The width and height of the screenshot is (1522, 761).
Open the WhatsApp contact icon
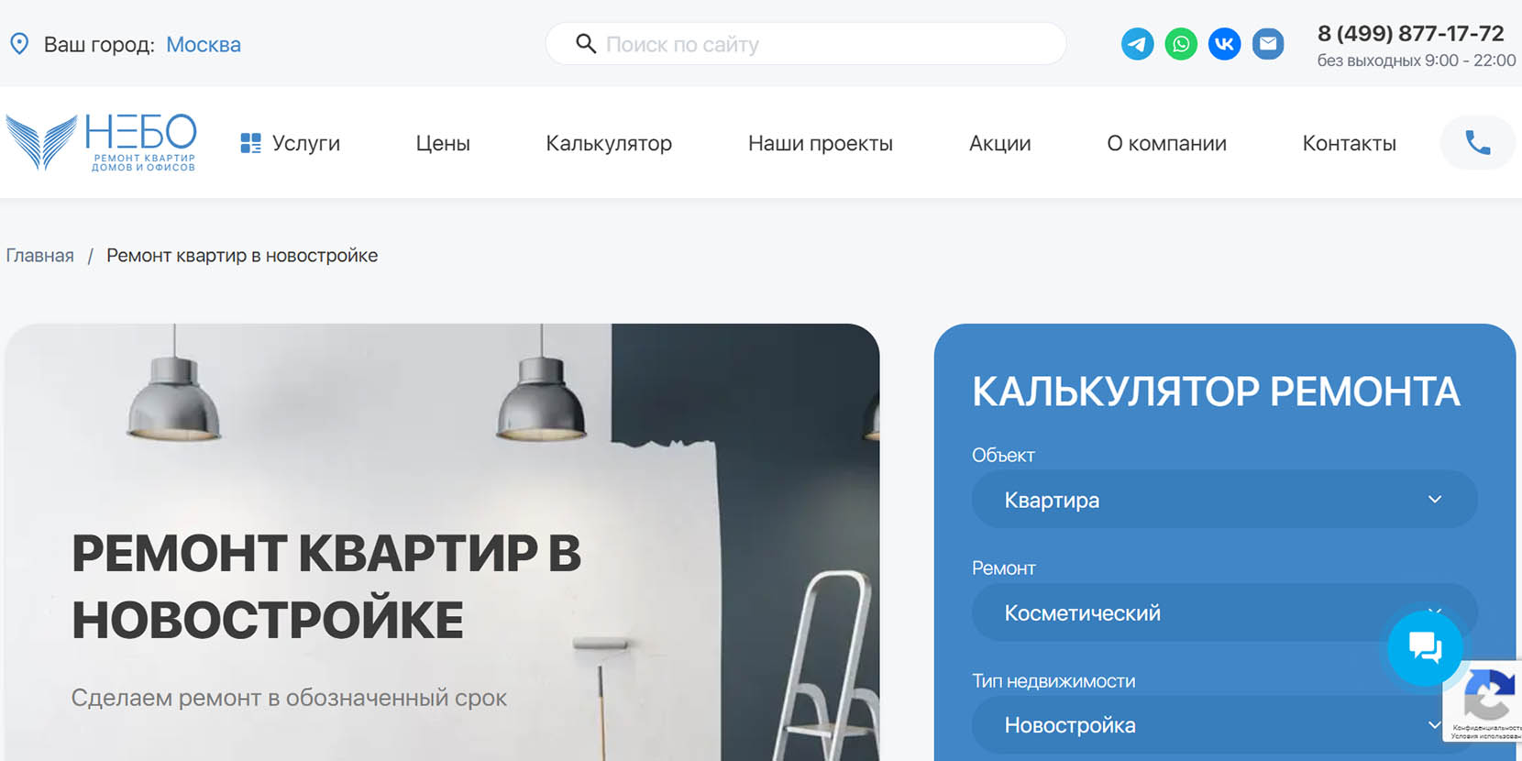[x=1181, y=44]
